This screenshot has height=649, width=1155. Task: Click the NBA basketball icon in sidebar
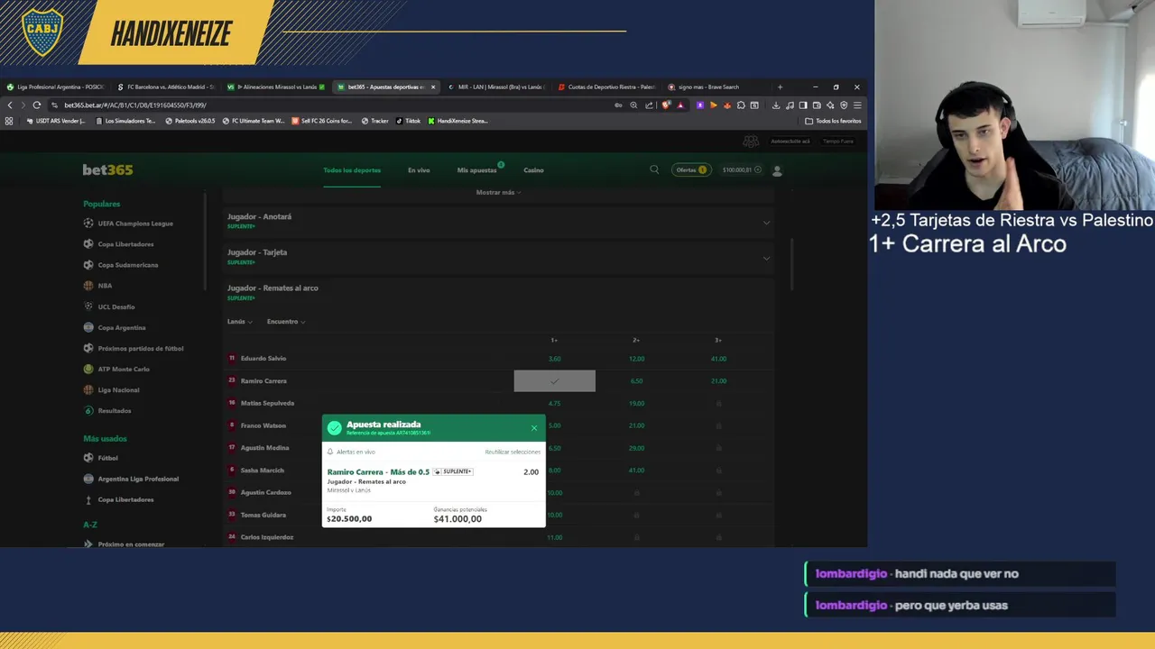[88, 286]
